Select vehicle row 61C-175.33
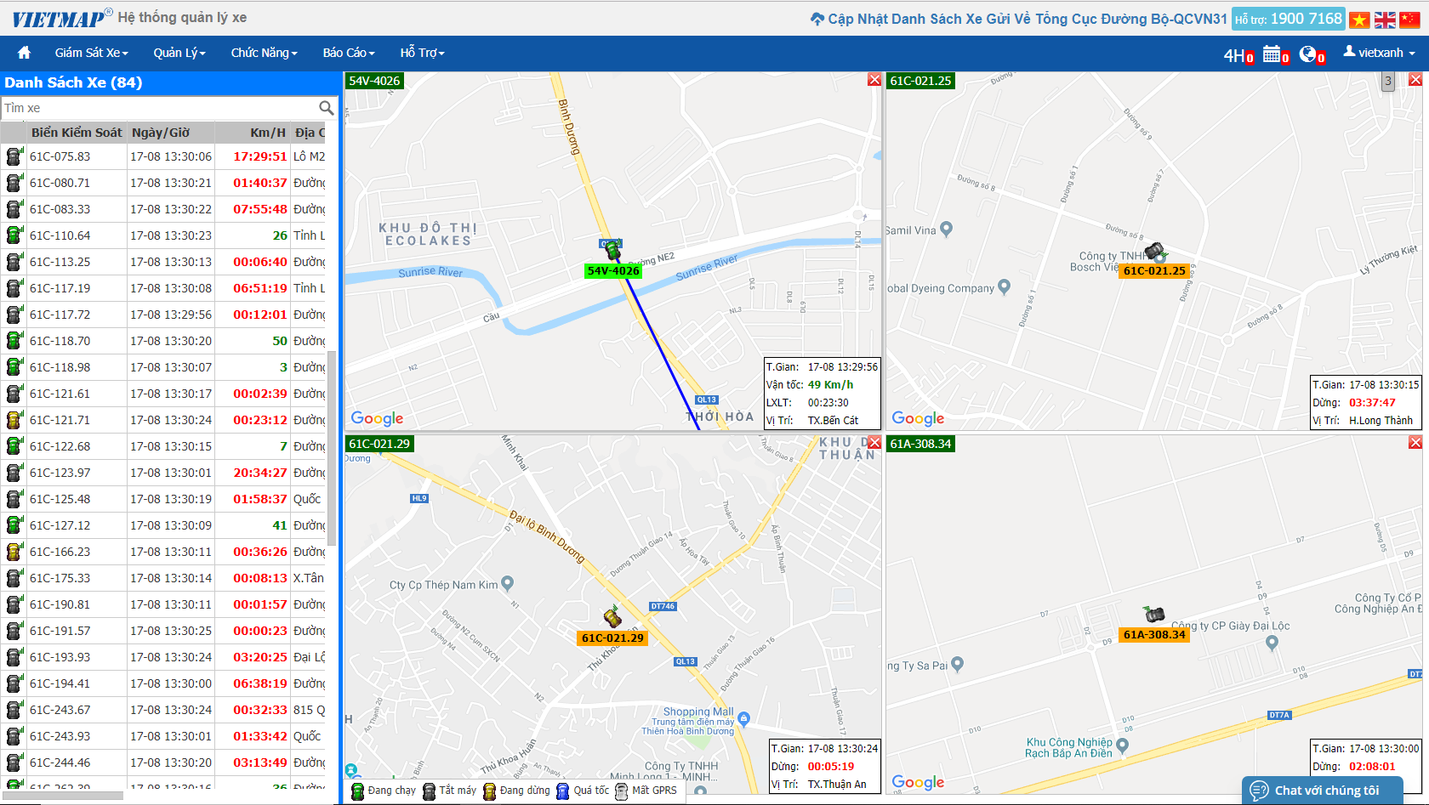 coord(163,578)
